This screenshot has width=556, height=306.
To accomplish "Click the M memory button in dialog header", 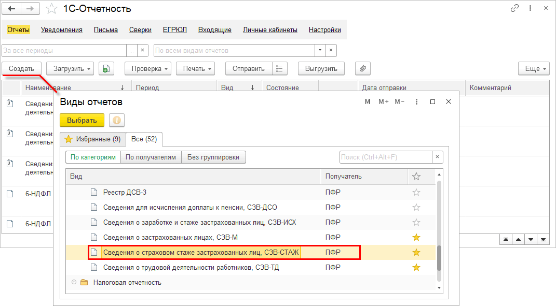I will [x=368, y=102].
